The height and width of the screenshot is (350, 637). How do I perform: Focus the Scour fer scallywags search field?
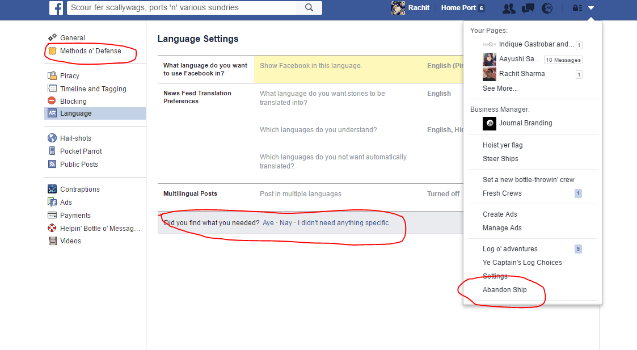(x=183, y=8)
